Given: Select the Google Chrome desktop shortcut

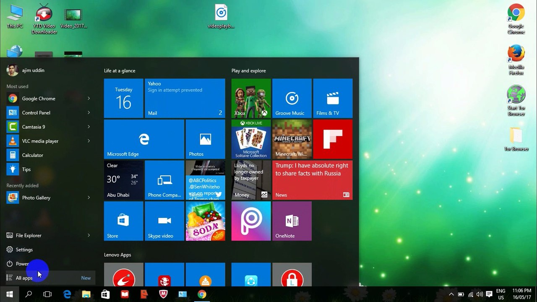Looking at the screenshot, I should point(516,19).
